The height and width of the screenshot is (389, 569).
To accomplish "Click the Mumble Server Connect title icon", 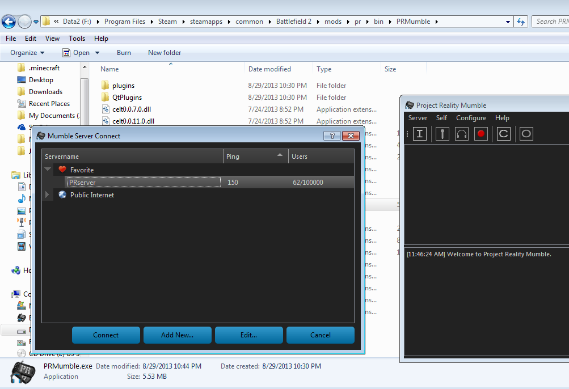I will pos(41,136).
